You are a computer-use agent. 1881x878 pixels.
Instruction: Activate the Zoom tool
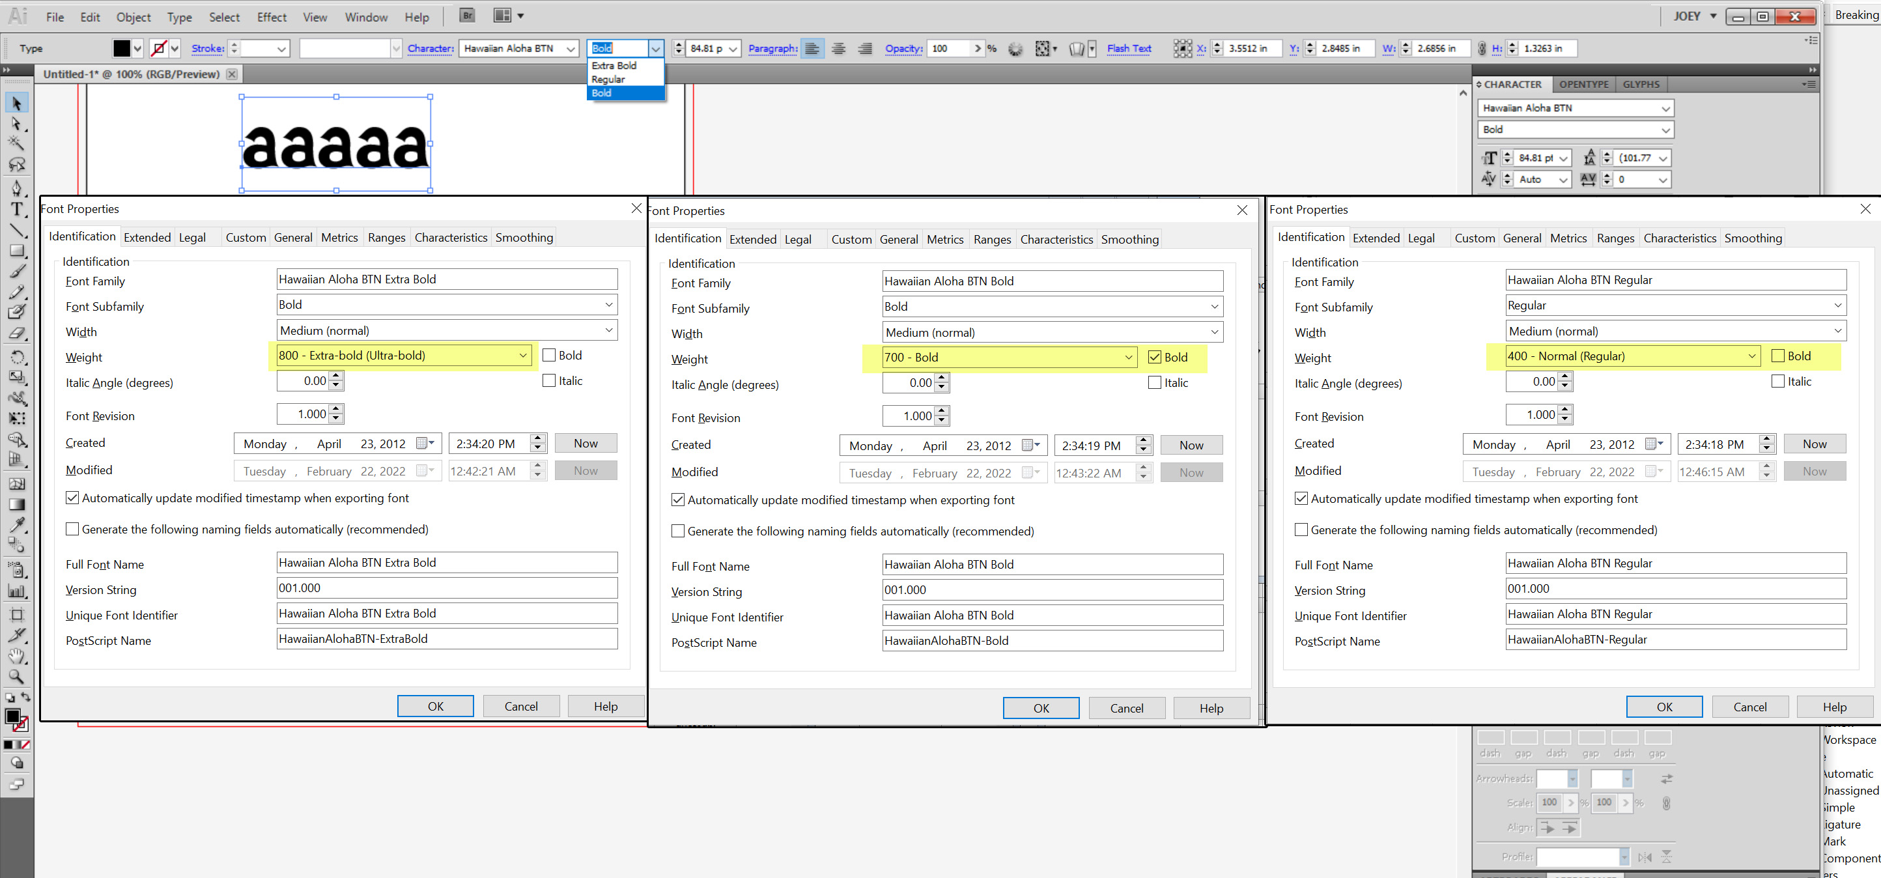tap(16, 676)
